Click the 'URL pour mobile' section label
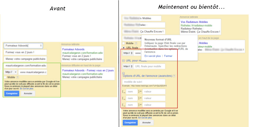The height and width of the screenshot is (127, 253). [136, 61]
